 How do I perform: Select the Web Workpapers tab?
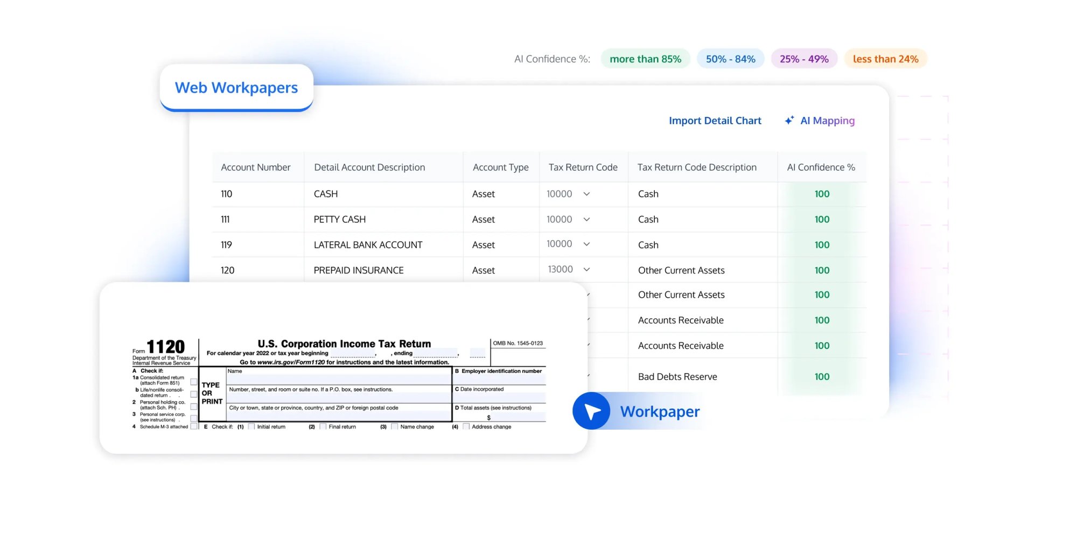click(236, 87)
